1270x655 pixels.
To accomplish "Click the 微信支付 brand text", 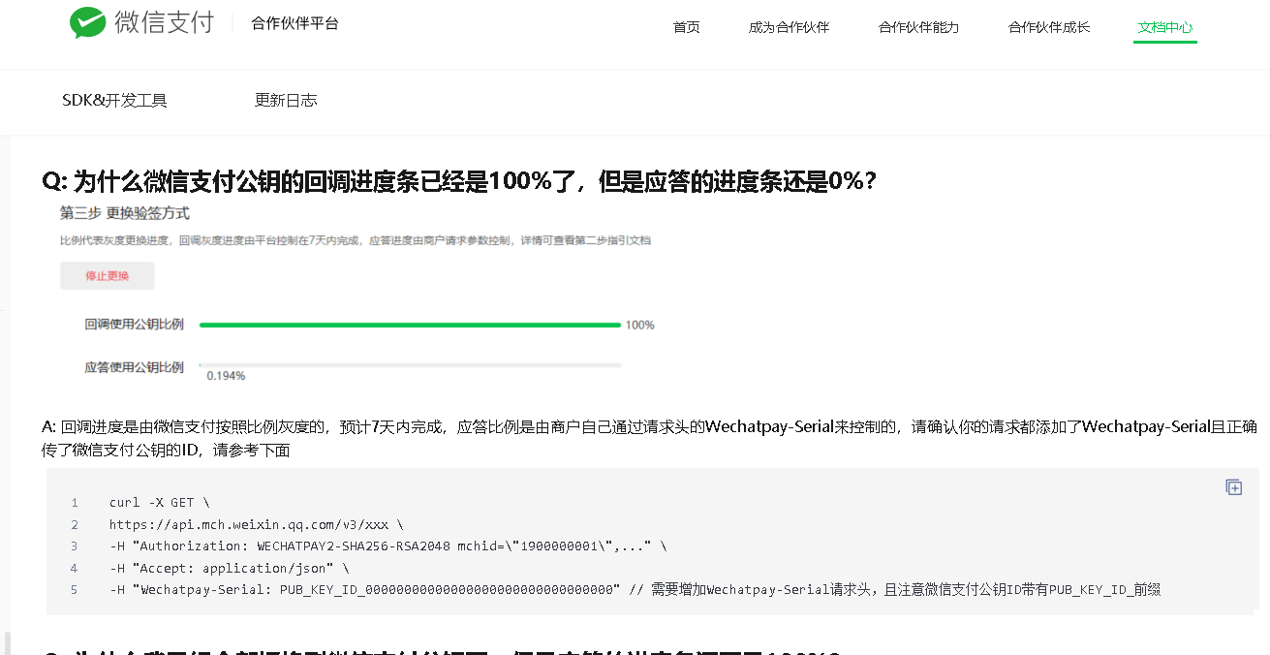I will pyautogui.click(x=165, y=23).
